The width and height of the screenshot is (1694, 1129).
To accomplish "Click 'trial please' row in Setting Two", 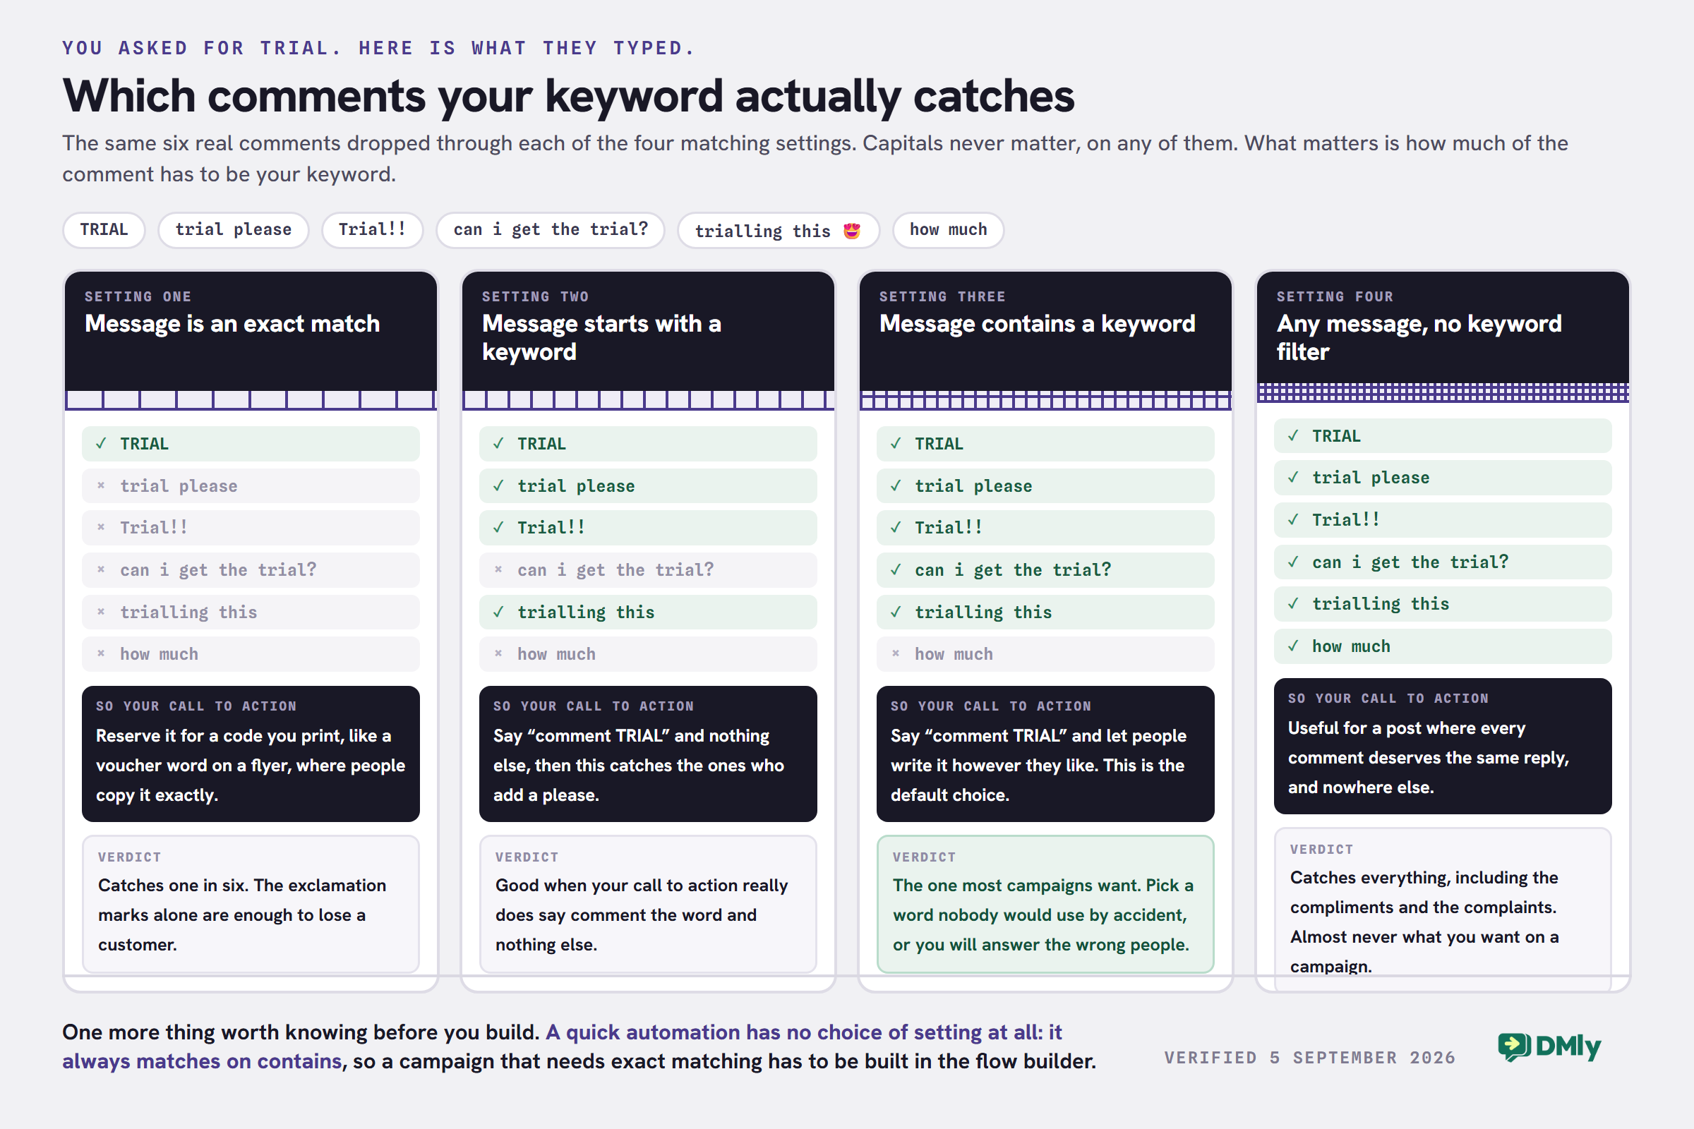I will coord(648,486).
